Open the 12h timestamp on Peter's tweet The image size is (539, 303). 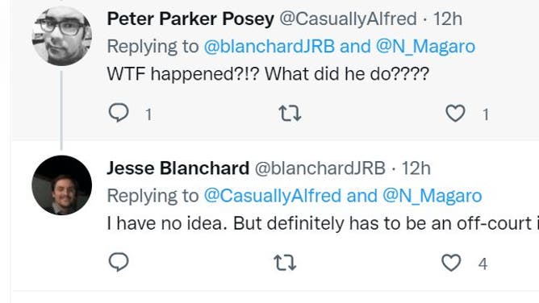[447, 19]
